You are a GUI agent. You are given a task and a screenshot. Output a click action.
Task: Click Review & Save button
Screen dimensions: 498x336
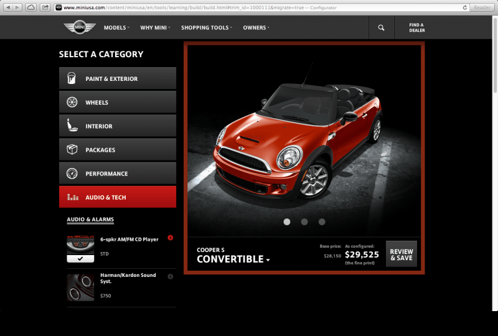402,254
